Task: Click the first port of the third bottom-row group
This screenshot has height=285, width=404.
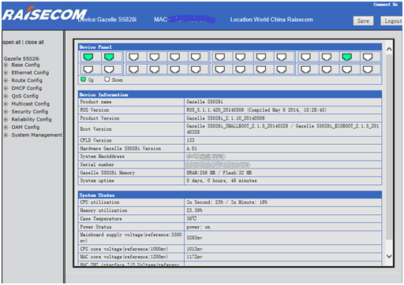Action: point(220,69)
